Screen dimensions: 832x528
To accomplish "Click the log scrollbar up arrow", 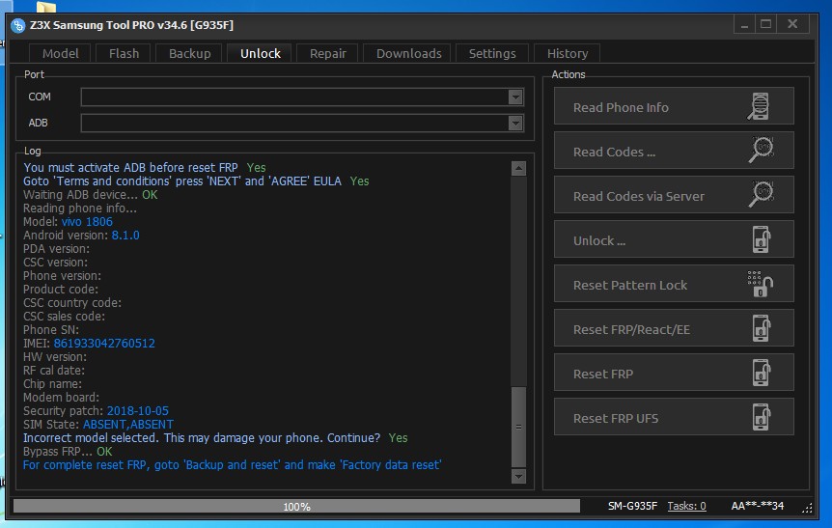I will pyautogui.click(x=518, y=168).
